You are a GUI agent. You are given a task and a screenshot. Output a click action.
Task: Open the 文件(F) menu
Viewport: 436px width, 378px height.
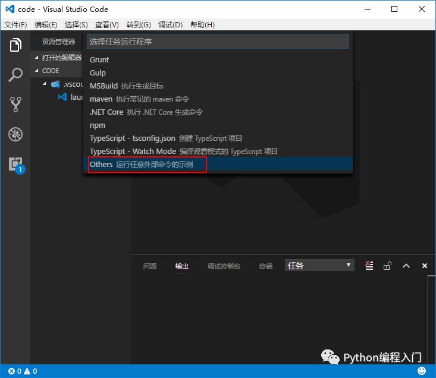(x=15, y=25)
